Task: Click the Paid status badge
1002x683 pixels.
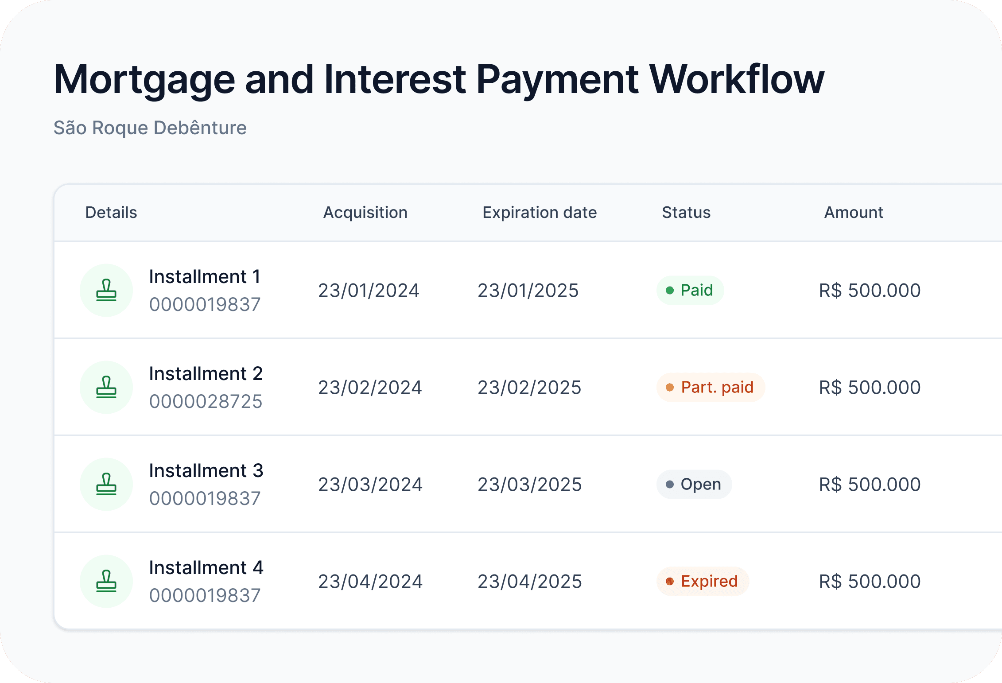Action: point(690,291)
